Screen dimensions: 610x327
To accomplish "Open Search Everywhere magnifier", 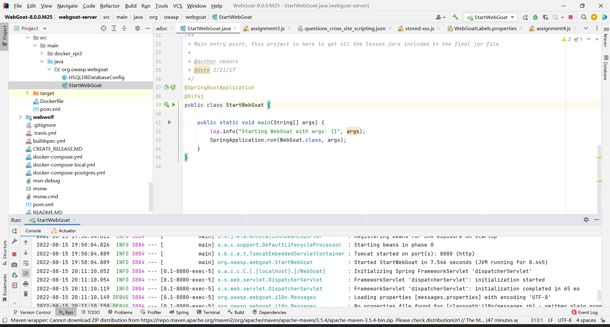I will 584,17.
